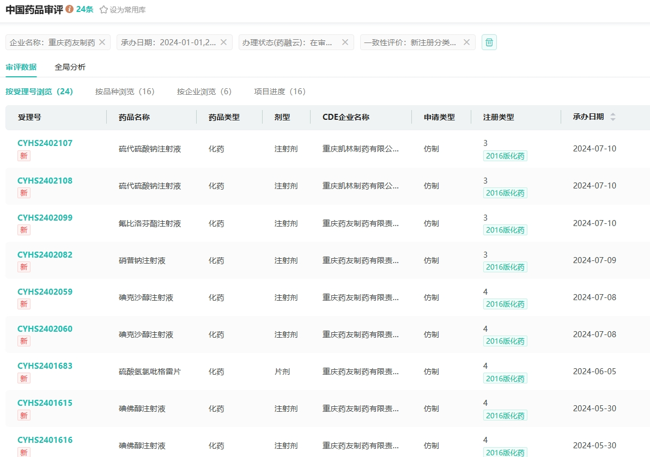
Task: Switch to the 全局分析 tab
Action: [70, 68]
